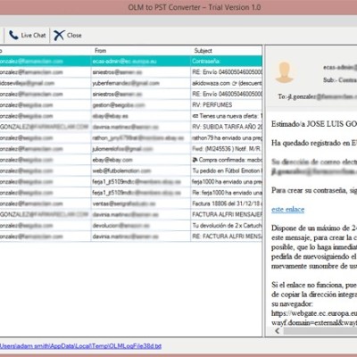Select the Factura 18806 del 31/12 email
This screenshot has width=357, height=357.
pyautogui.click(x=131, y=203)
